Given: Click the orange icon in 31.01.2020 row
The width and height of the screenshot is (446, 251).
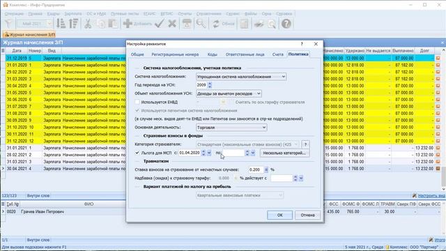Looking at the screenshot, I should [x=438, y=65].
